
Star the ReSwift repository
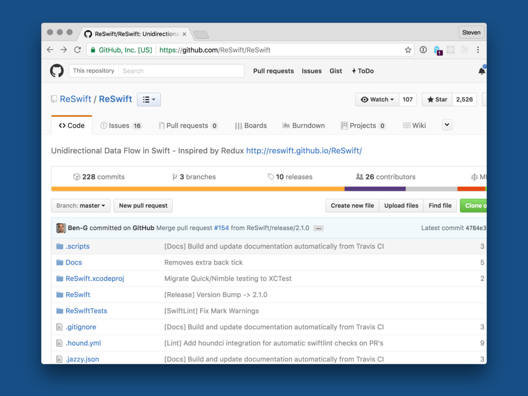tap(437, 100)
